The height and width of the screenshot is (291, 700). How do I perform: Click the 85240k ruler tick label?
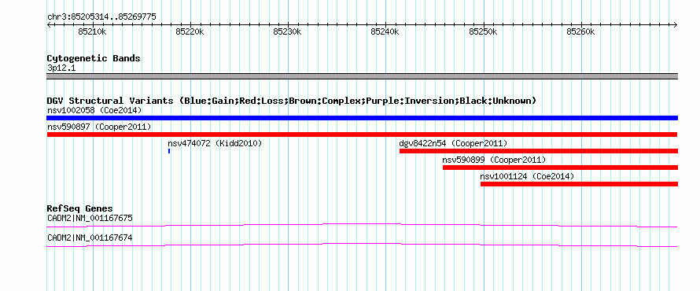pyautogui.click(x=385, y=31)
